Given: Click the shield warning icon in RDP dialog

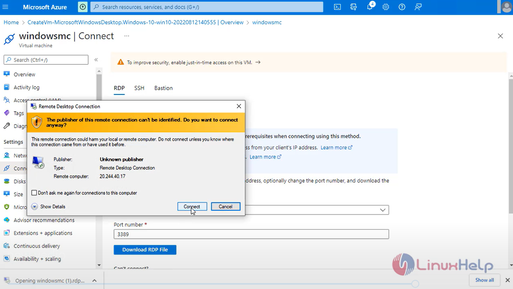Looking at the screenshot, I should click(37, 122).
